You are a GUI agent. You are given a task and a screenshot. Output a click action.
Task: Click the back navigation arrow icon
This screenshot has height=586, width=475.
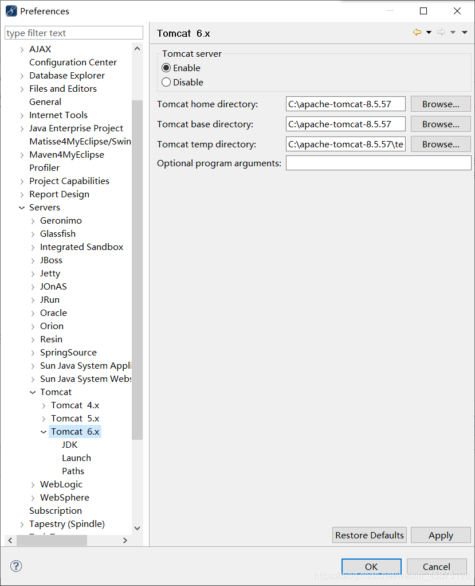417,33
